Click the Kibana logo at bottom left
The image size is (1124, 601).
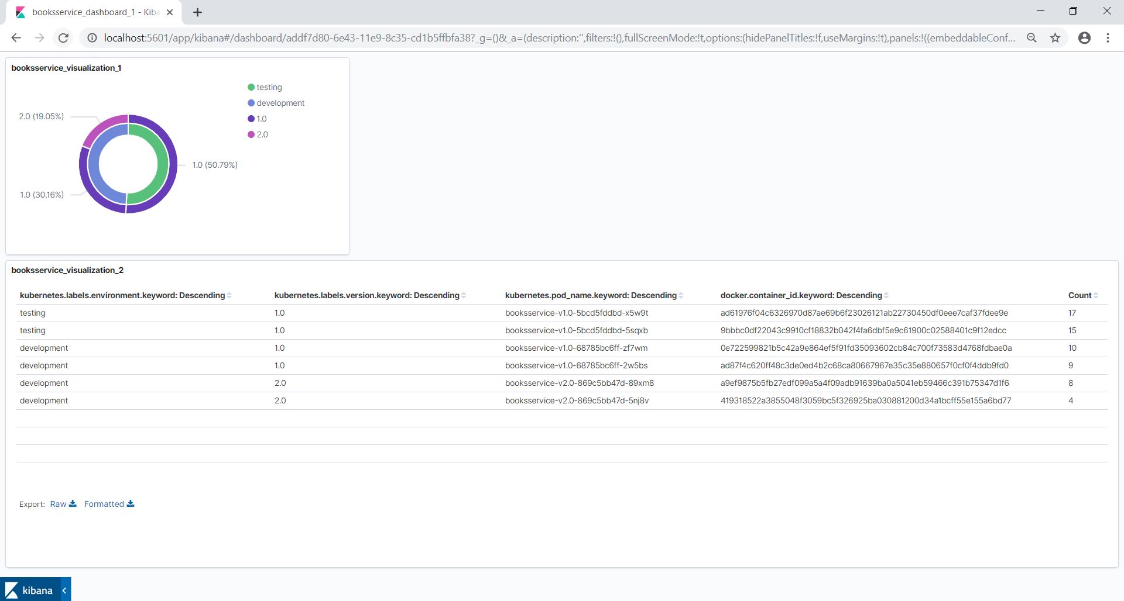coord(29,590)
